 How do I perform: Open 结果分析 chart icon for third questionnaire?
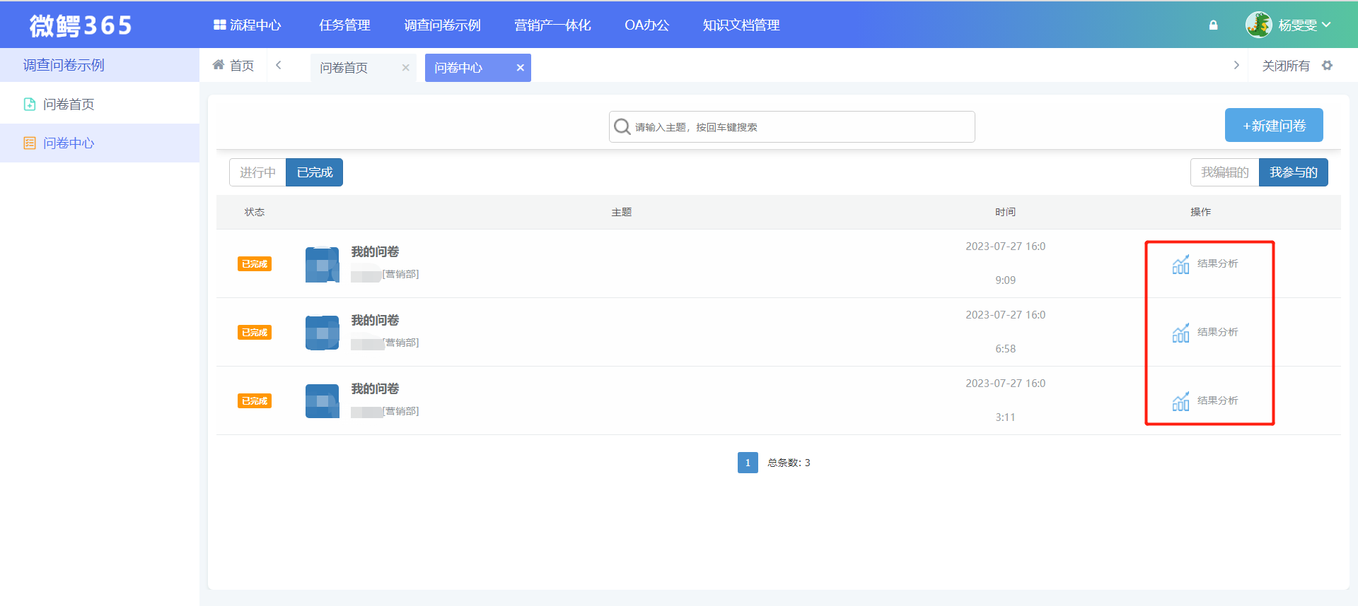(1180, 401)
